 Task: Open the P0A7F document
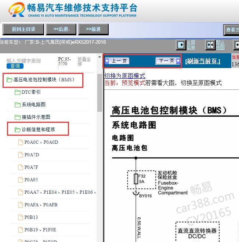pos(31,167)
